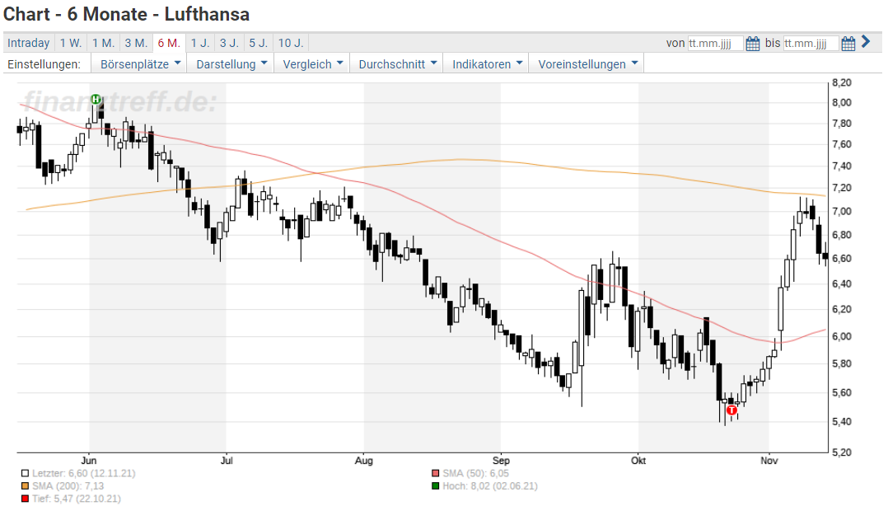Image resolution: width=888 pixels, height=506 pixels.
Task: Click the 'Chart - 6 Monate - Lufthansa' heading
Action: (126, 14)
